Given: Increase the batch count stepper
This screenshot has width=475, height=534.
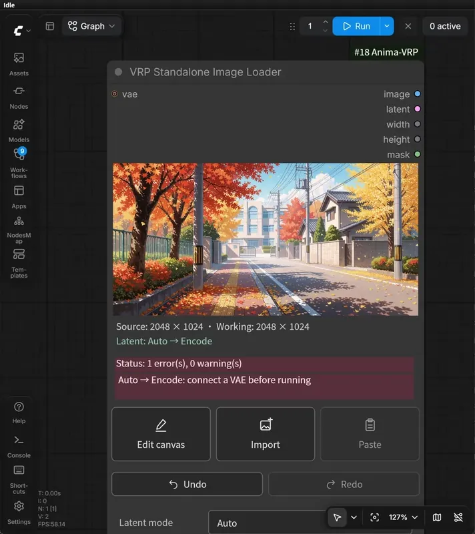Looking at the screenshot, I should tap(326, 22).
